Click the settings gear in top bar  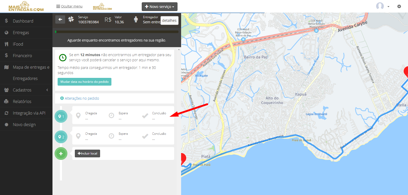[399, 6]
